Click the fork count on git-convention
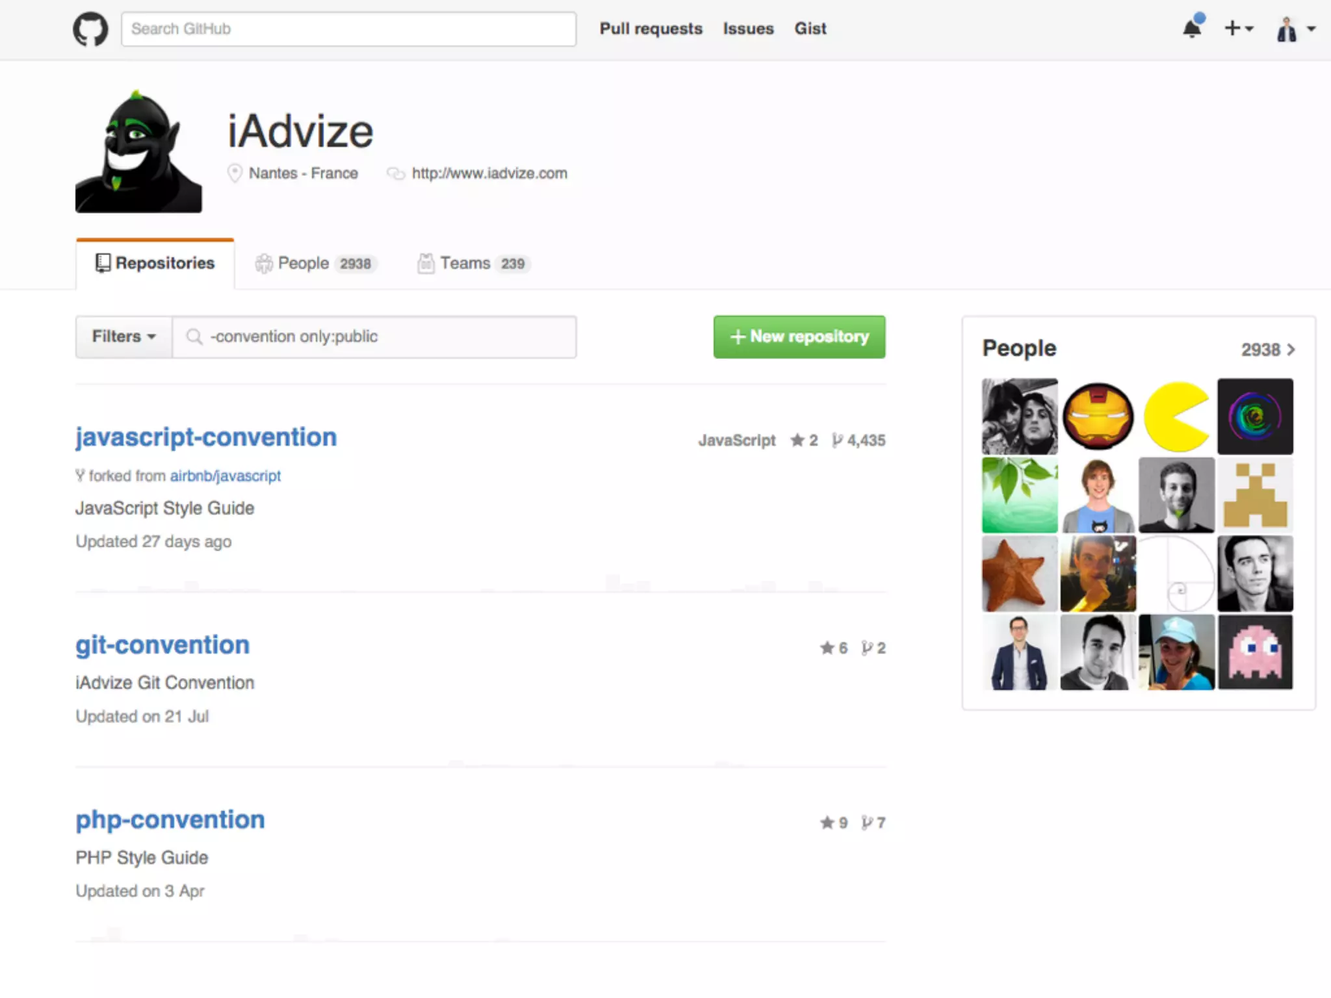The width and height of the screenshot is (1331, 998). (x=873, y=648)
